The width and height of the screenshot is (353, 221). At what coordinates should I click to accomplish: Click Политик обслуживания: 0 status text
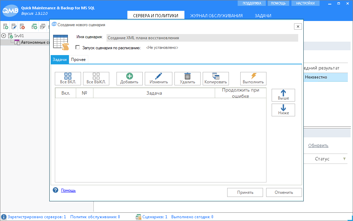click(95, 217)
